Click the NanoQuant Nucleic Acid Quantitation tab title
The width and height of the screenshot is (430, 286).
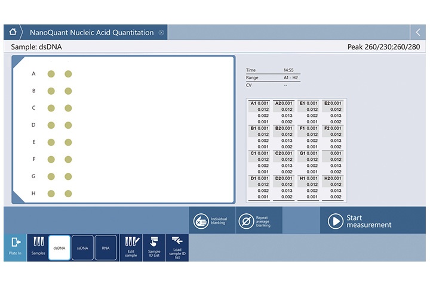(91, 33)
